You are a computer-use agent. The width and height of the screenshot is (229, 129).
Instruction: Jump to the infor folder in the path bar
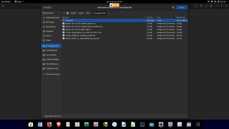click(88, 13)
